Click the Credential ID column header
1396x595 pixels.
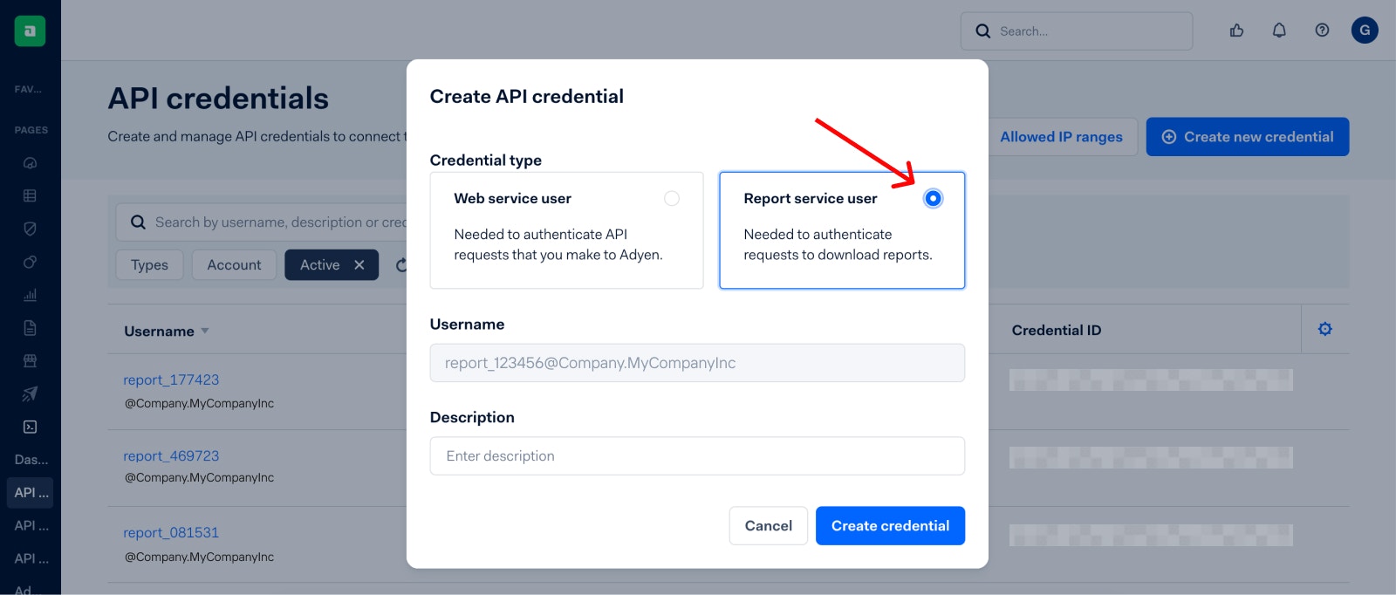1057,331
